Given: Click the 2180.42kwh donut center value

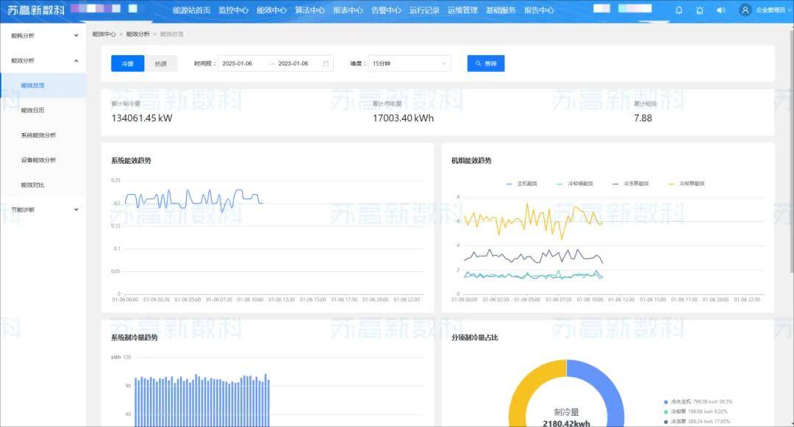Looking at the screenshot, I should 566,423.
